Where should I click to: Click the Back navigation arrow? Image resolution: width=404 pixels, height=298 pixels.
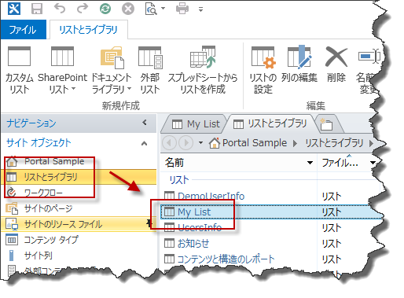[170, 143]
